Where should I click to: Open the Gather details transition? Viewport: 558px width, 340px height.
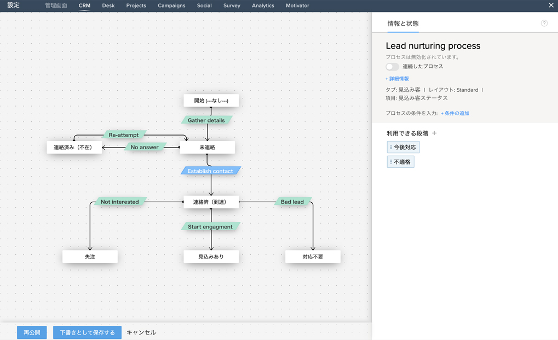pyautogui.click(x=206, y=120)
